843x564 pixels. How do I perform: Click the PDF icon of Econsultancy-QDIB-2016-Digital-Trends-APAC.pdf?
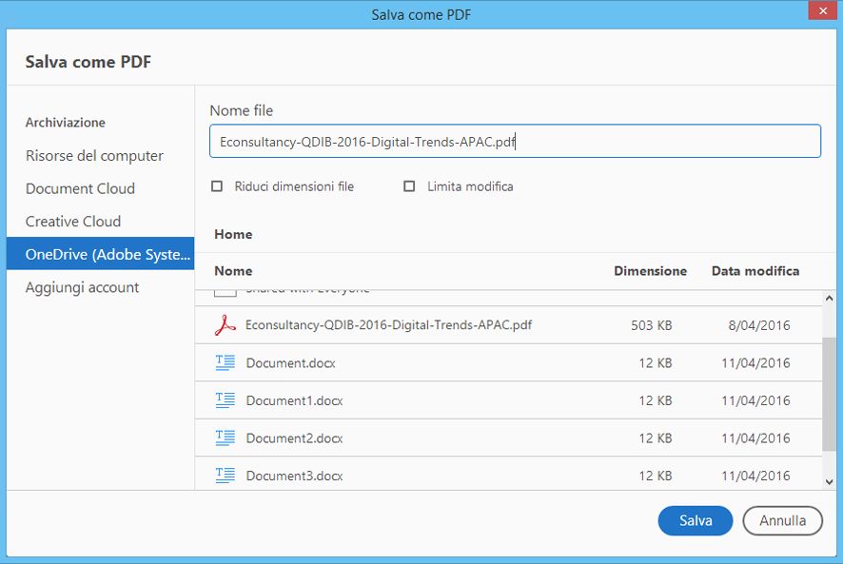pyautogui.click(x=225, y=325)
